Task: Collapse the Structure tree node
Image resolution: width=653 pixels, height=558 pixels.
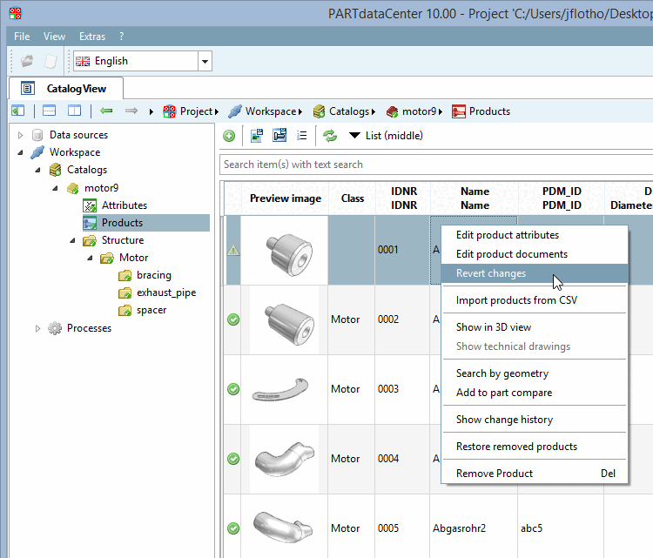Action: coord(72,240)
